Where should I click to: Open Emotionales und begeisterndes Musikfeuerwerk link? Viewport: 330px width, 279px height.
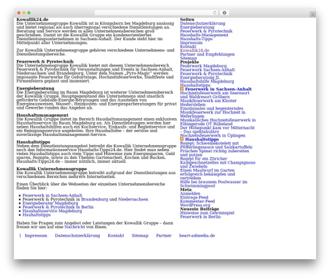tap(213, 112)
